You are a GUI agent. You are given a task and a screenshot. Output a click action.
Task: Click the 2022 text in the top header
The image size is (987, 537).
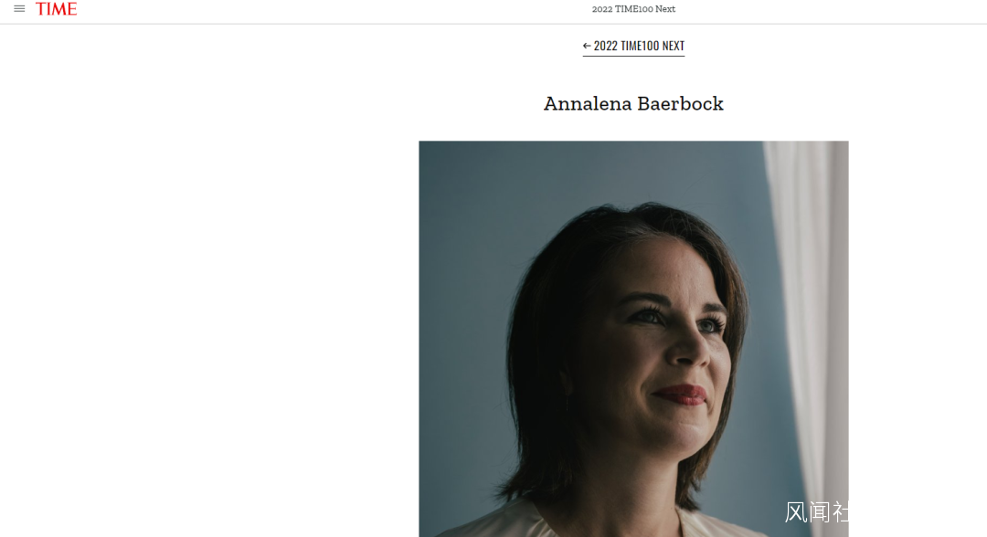601,9
